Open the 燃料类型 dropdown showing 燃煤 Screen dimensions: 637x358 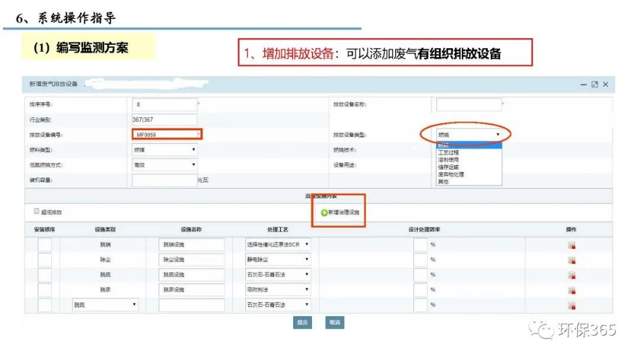pos(165,150)
